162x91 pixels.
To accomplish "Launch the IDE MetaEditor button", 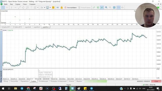I will point(58,7).
